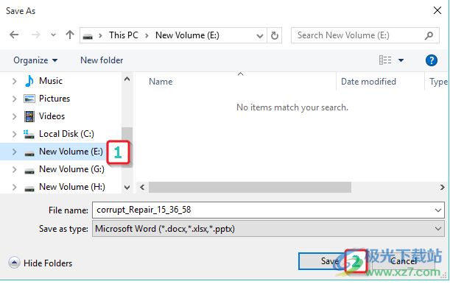Click the horizontal scroll right arrow
Viewport: 450px width, 284px height.
pyautogui.click(x=442, y=188)
